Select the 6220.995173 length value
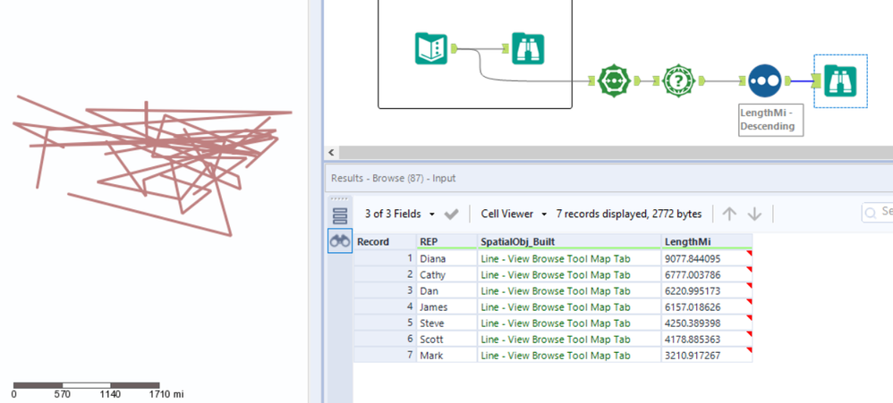This screenshot has height=403, width=893. point(707,290)
